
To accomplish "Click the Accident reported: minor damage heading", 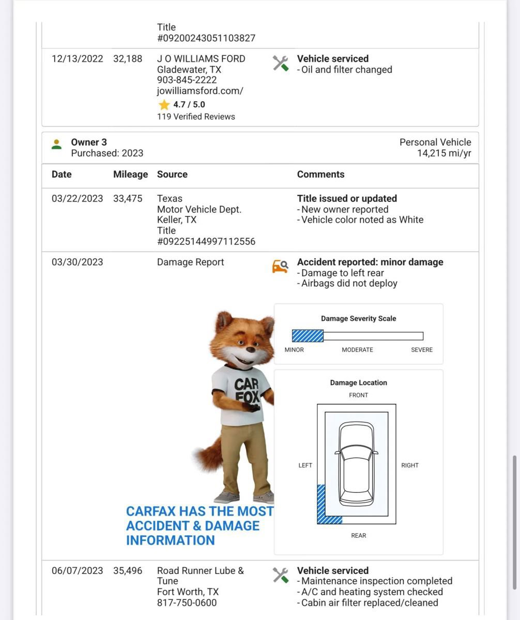I will [370, 262].
